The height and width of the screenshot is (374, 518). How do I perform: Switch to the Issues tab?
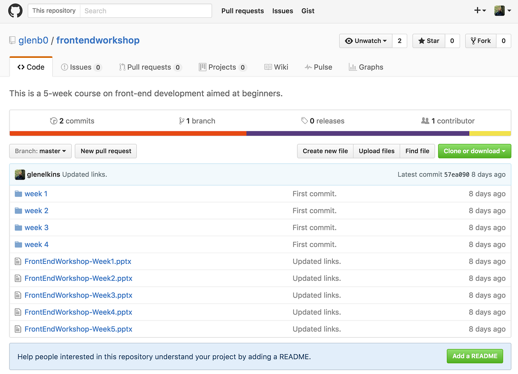pos(81,67)
